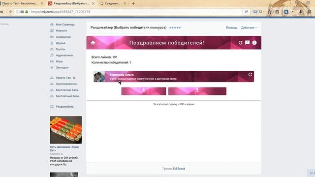Click the five-star rating next to app title
This screenshot has width=315, height=177.
[x=175, y=28]
